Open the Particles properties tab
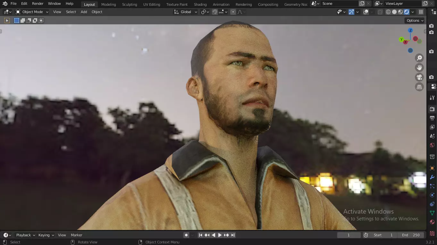Screen dimensions: 437x245 pos(432,186)
